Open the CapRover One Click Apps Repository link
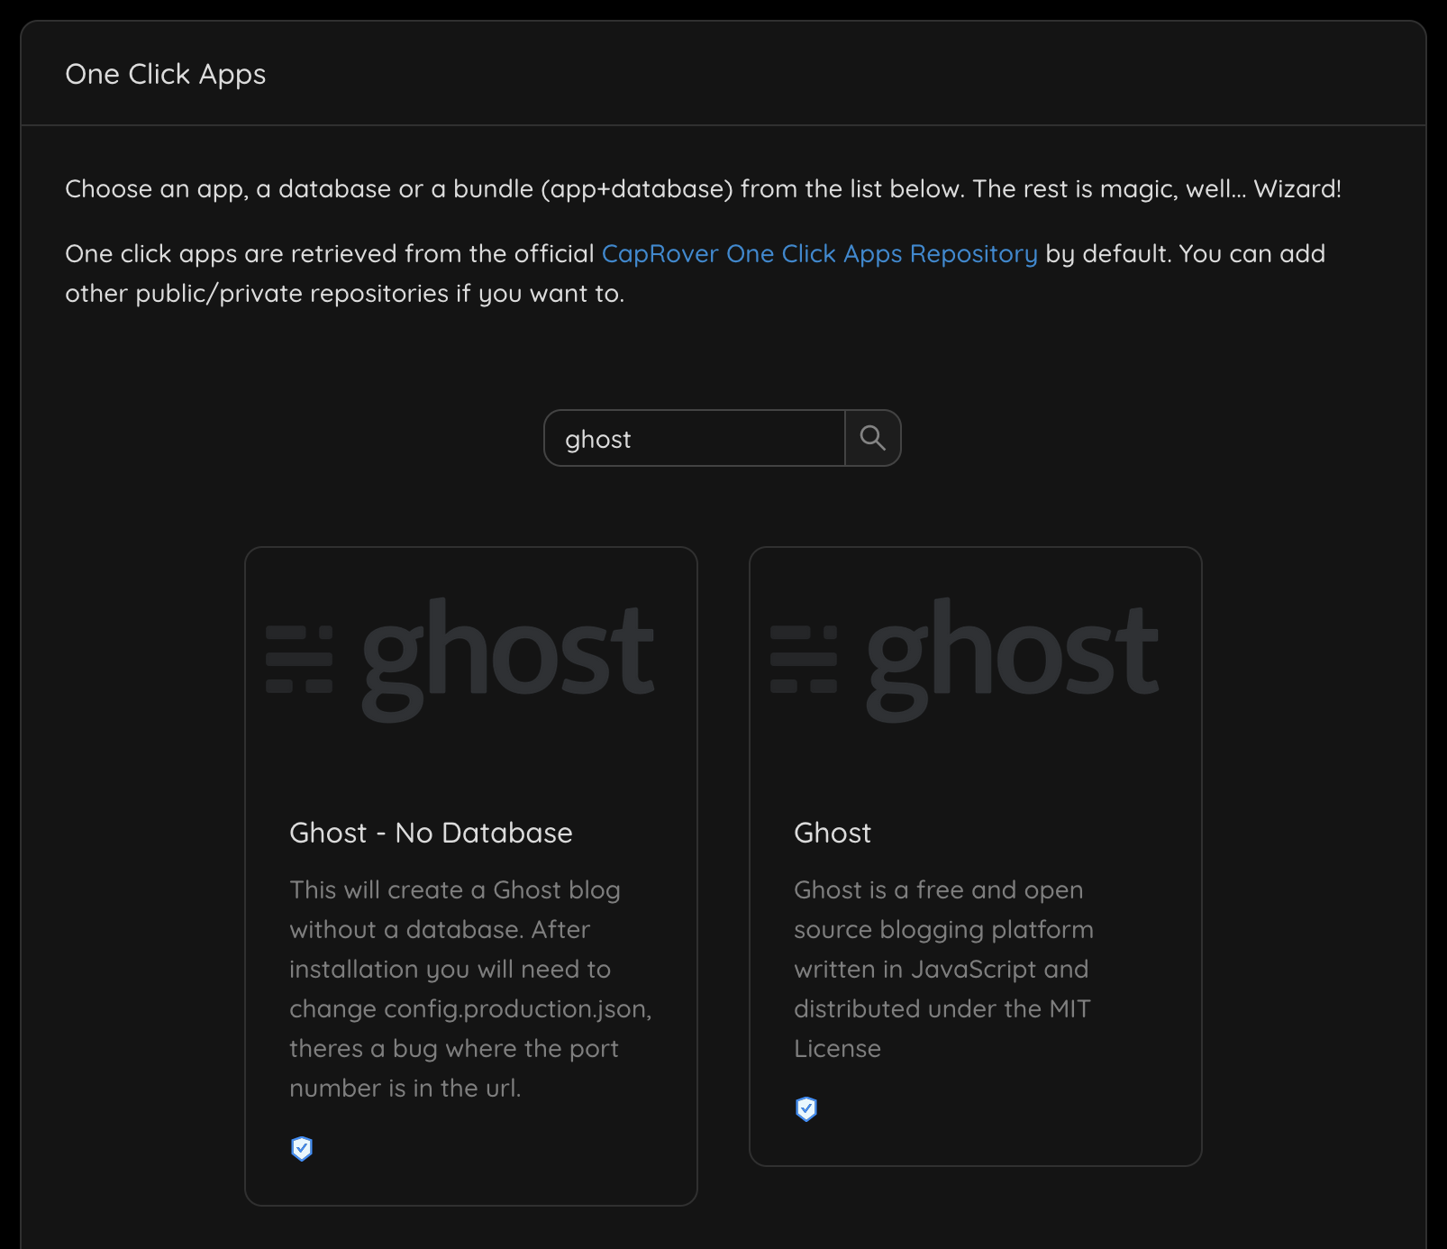Viewport: 1447px width, 1249px height. point(820,253)
